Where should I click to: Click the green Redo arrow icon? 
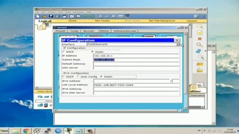tap(91, 16)
